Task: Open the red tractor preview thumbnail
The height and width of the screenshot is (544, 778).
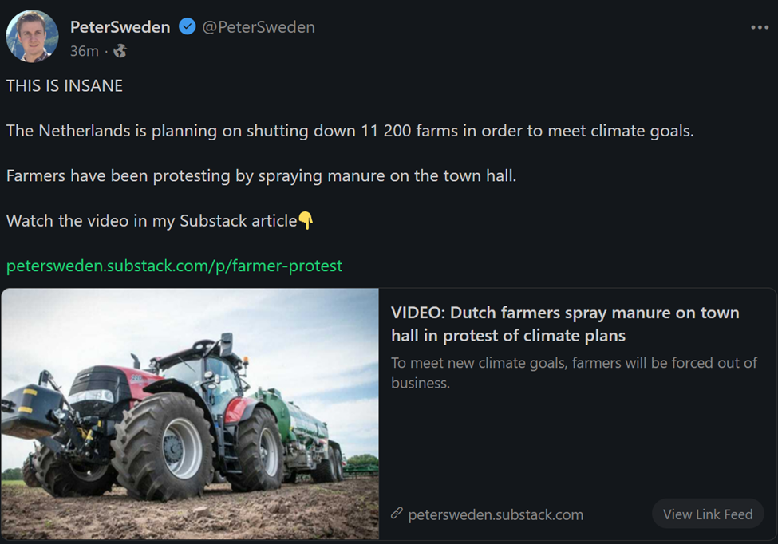Action: coord(190,413)
